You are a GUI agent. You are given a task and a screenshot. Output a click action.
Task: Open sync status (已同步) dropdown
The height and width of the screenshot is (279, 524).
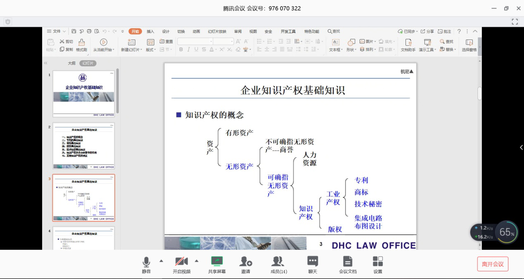point(408,31)
